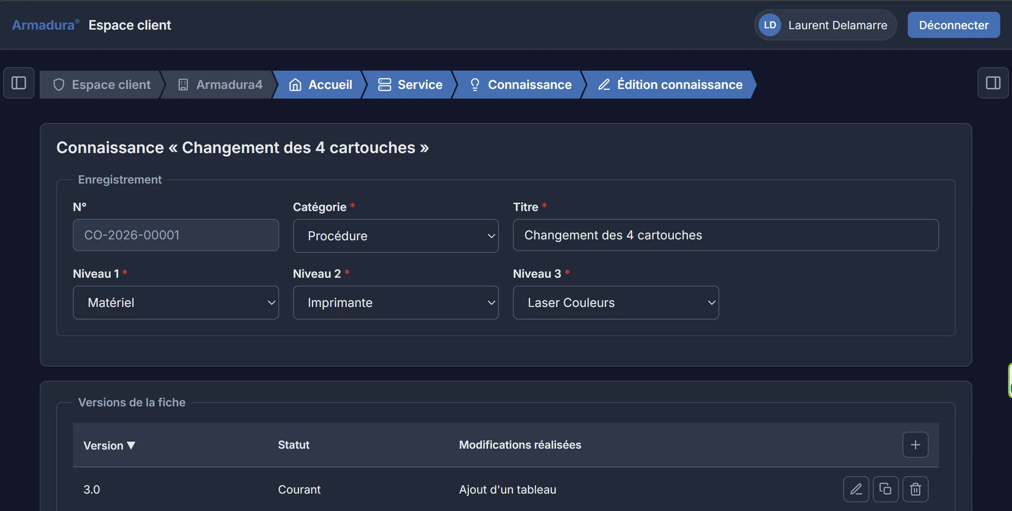Sort by Version column arrow

tap(131, 445)
